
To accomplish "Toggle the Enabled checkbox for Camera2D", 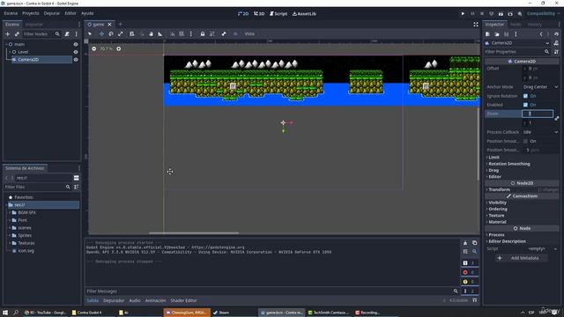I will pos(525,105).
